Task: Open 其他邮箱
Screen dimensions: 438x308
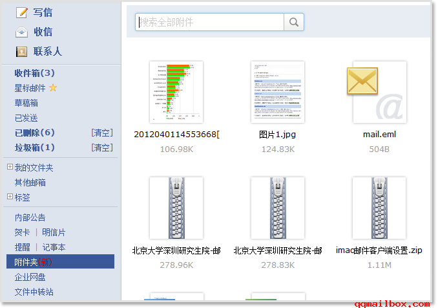Action: click(x=30, y=182)
